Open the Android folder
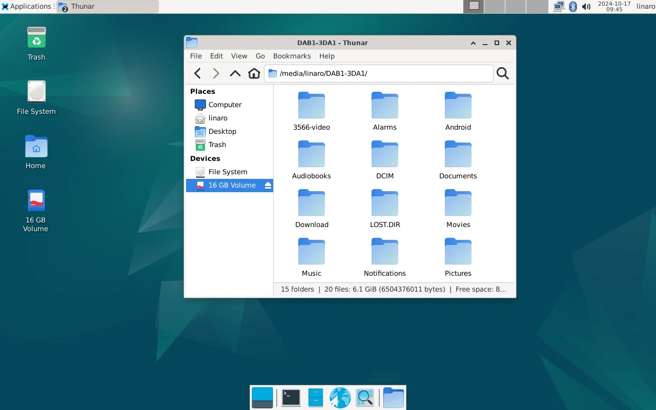The image size is (656, 410). [x=458, y=112]
